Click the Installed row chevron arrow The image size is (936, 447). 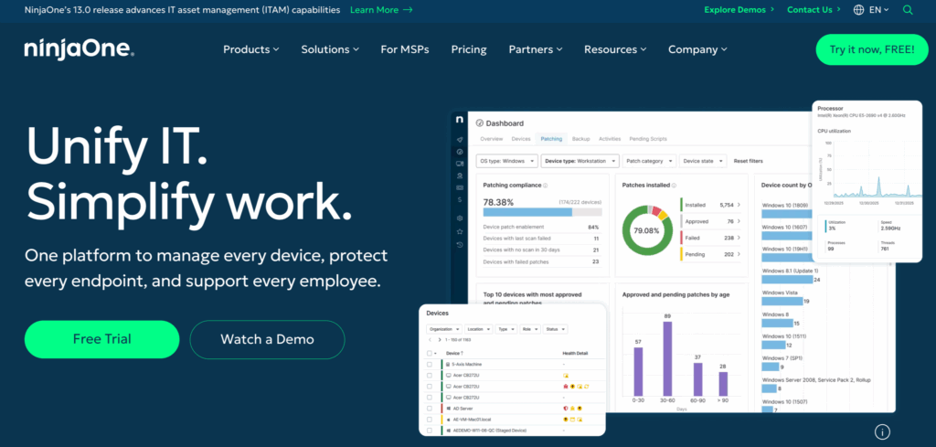click(739, 205)
